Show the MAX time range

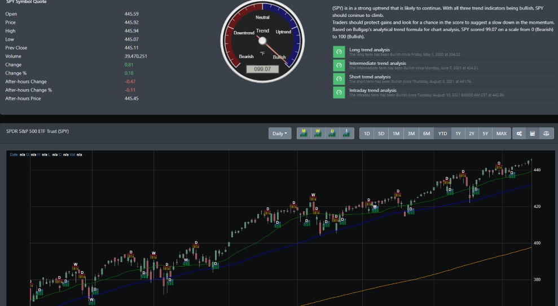point(501,134)
